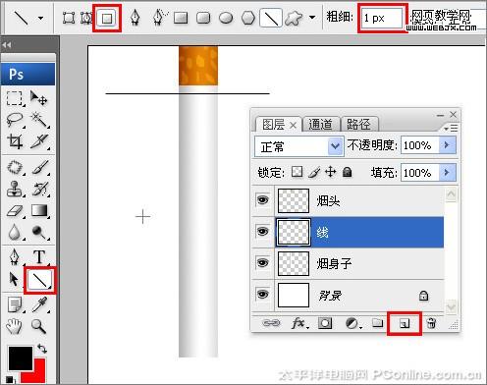Choose Ellipse shape in options bar
Screen dimensions: 487x385
tap(226, 18)
